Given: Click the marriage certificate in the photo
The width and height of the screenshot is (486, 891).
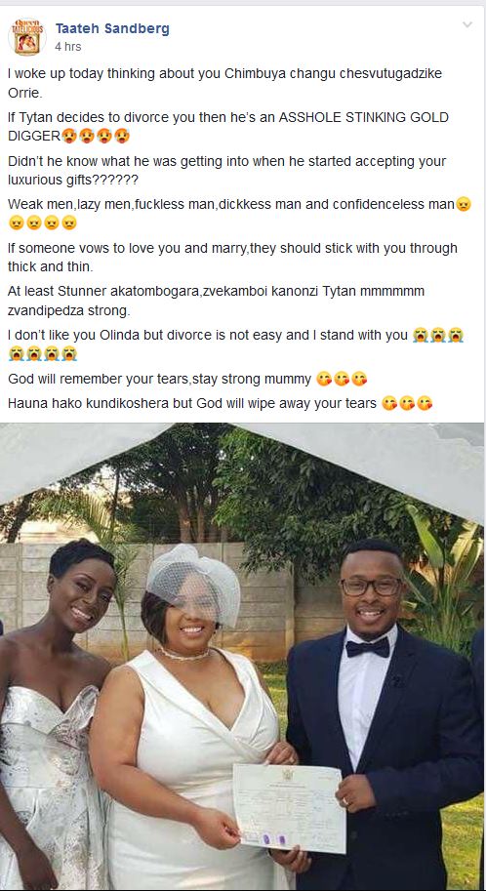Looking at the screenshot, I should pyautogui.click(x=289, y=807).
